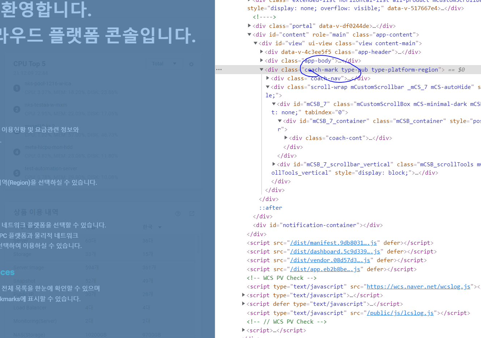Image resolution: width=481 pixels, height=338 pixels.
Task: Select the ::after pseudo-element row
Action: point(271,207)
